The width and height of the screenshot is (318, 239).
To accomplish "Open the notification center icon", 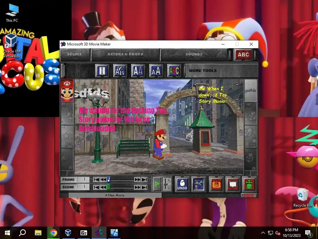I will coord(308,233).
